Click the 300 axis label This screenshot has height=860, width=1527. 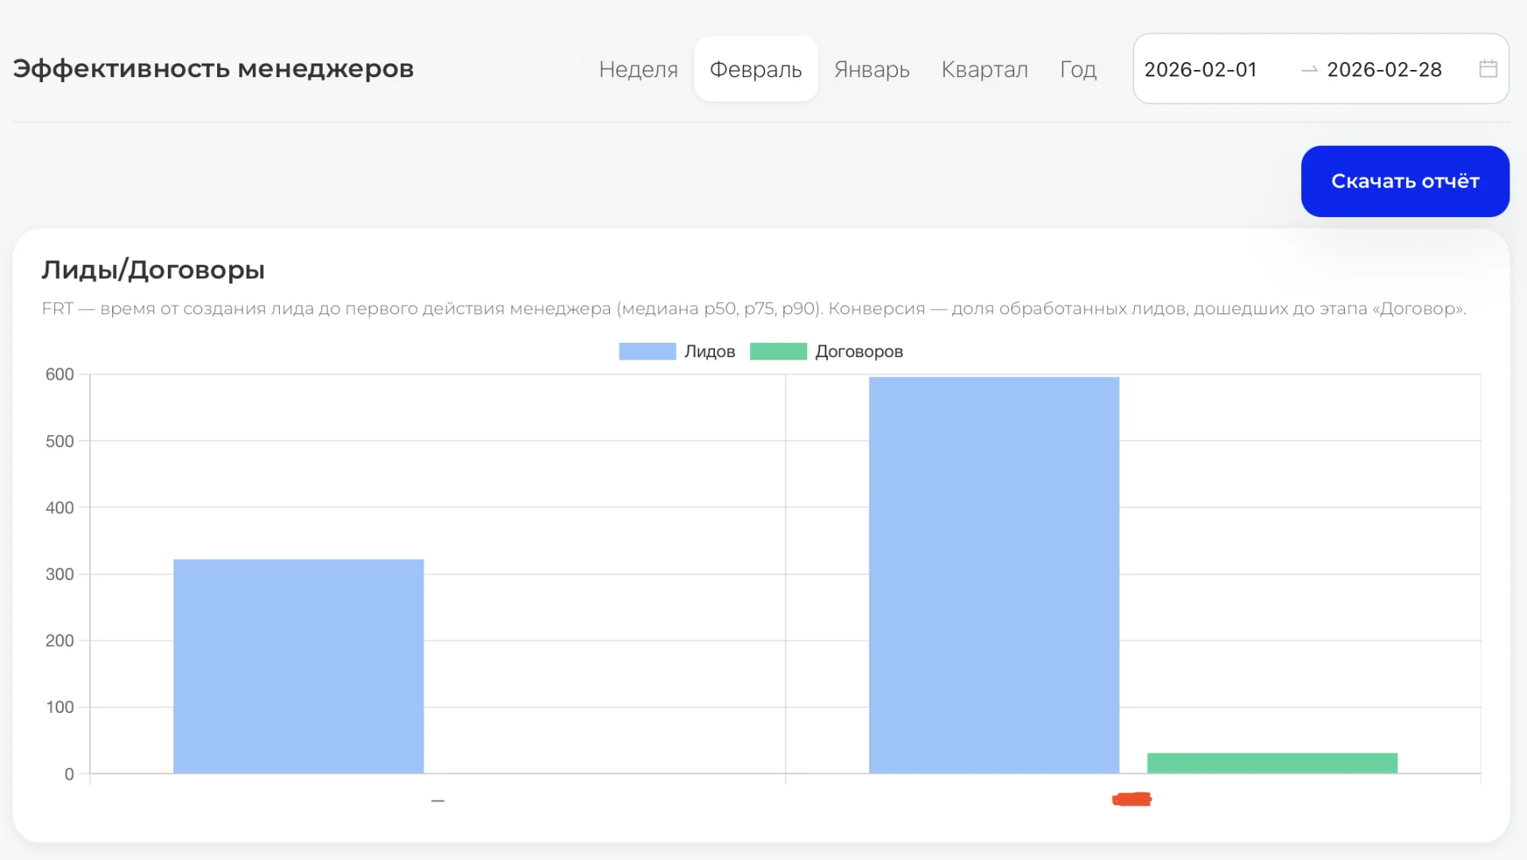click(x=60, y=574)
